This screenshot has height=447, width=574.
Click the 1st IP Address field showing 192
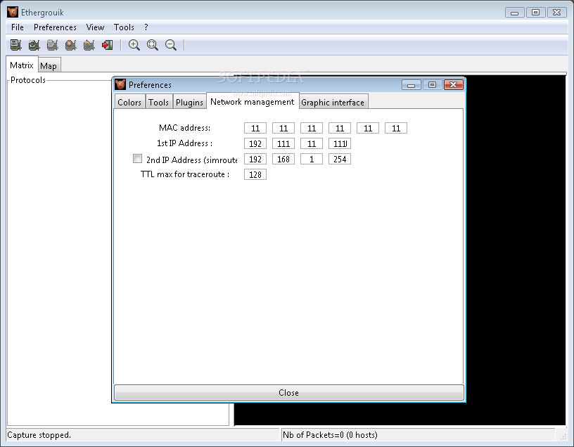[255, 143]
